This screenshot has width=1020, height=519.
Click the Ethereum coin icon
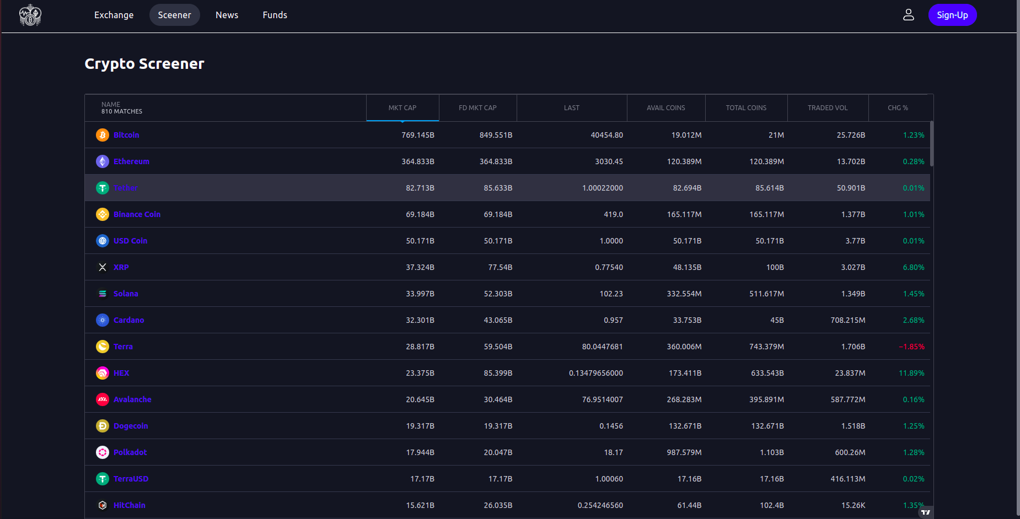103,161
